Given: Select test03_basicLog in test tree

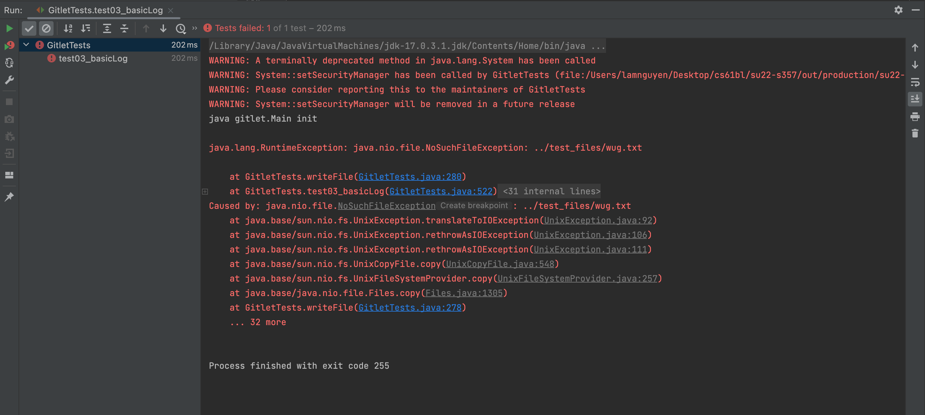Looking at the screenshot, I should 93,58.
